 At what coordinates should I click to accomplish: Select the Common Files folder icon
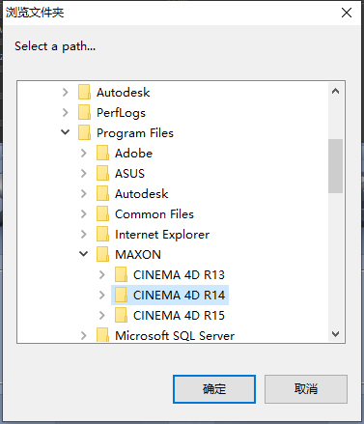click(x=102, y=213)
